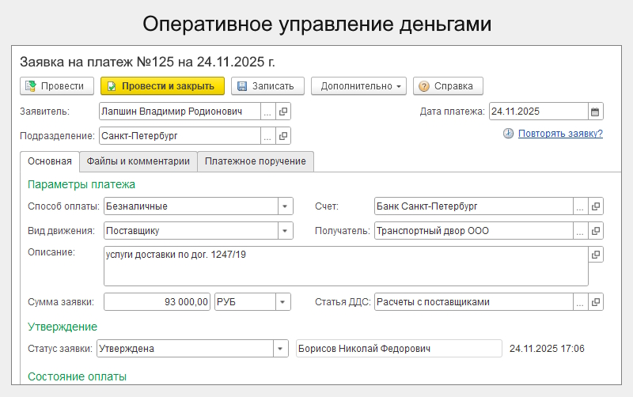The width and height of the screenshot is (633, 397).
Task: Click open icon next to Заявитель field
Action: [x=283, y=112]
